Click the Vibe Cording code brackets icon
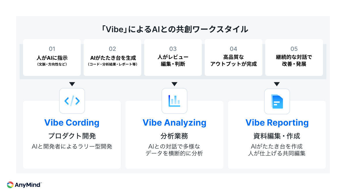 click(x=72, y=101)
